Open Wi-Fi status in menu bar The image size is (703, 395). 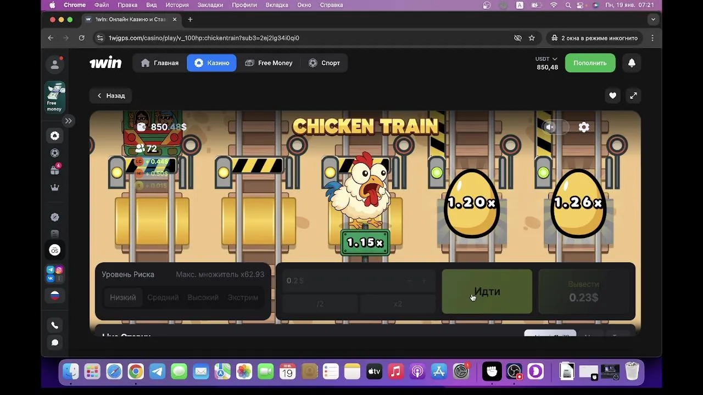coord(554,5)
